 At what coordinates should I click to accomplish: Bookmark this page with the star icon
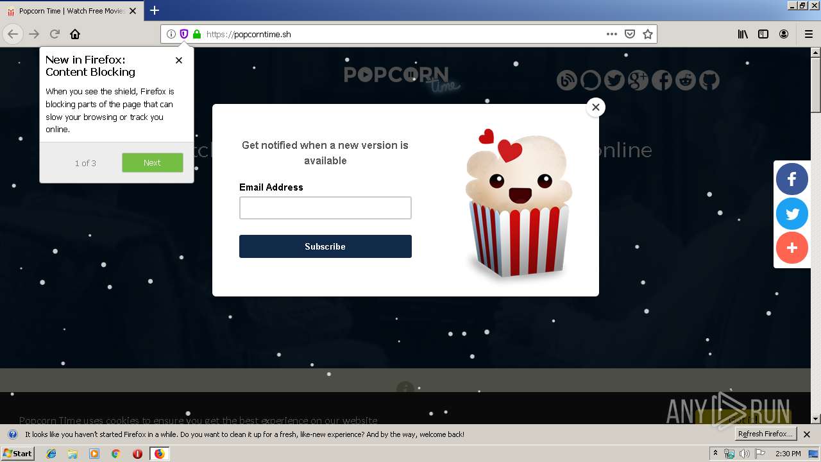click(x=648, y=34)
